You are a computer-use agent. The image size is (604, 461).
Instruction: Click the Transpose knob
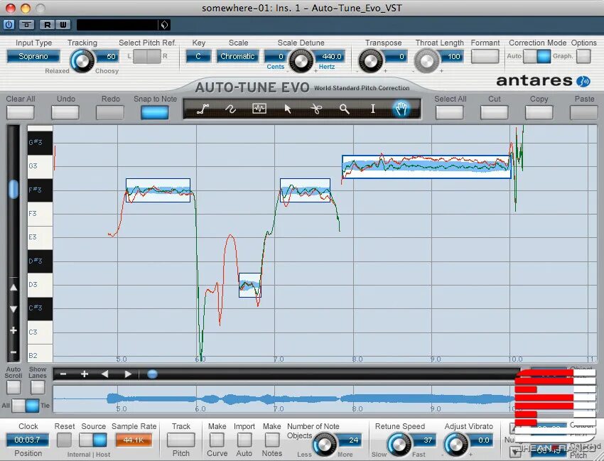(x=370, y=60)
